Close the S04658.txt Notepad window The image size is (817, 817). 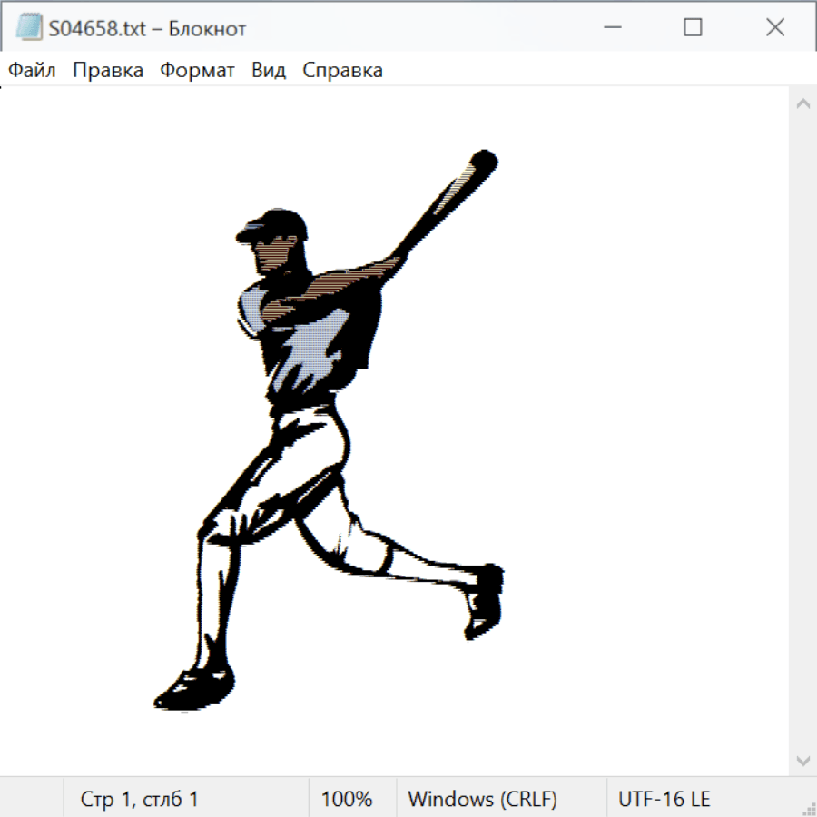[774, 28]
